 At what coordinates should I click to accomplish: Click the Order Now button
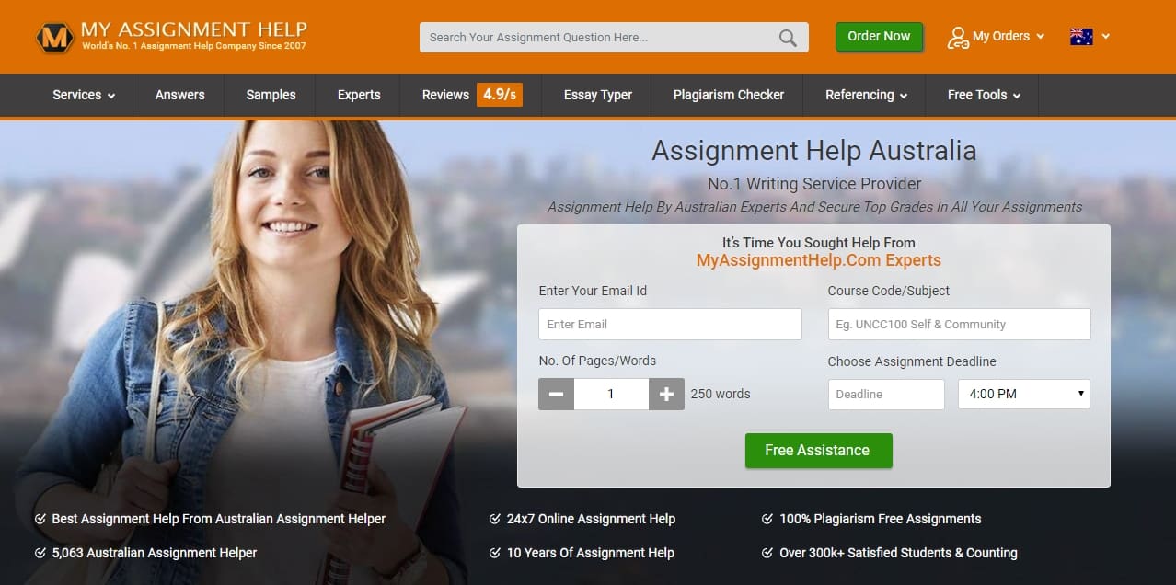[879, 37]
